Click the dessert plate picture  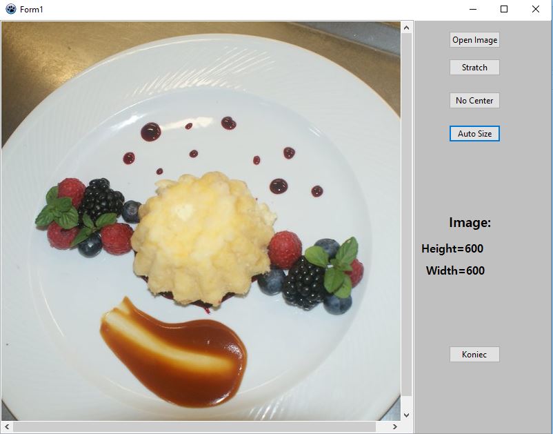(x=201, y=221)
